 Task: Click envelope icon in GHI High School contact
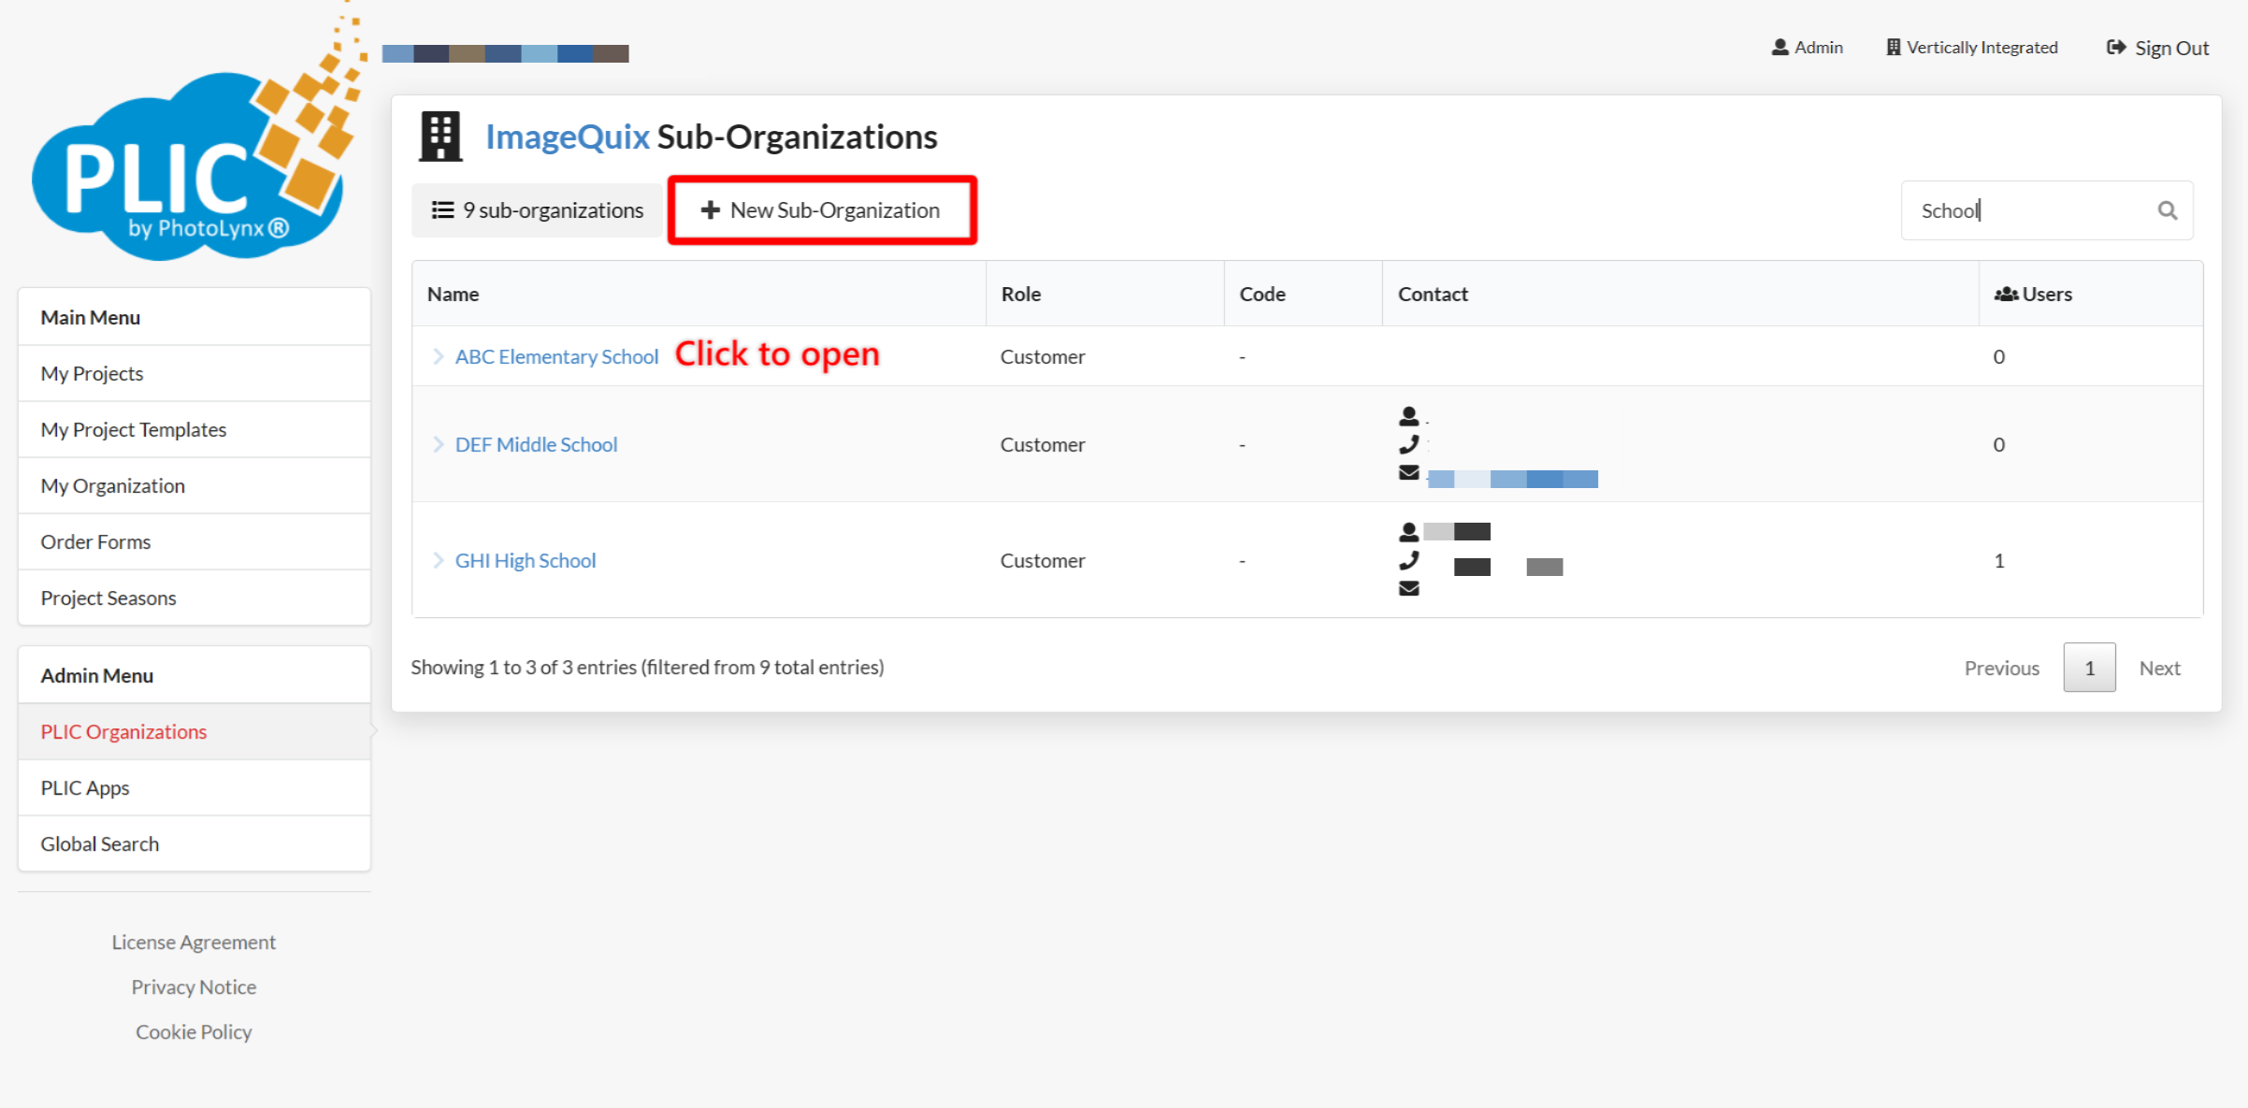click(x=1409, y=588)
